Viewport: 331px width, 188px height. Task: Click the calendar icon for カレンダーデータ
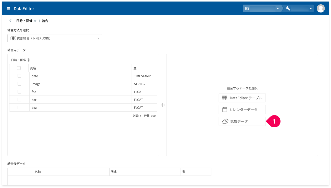pos(225,110)
